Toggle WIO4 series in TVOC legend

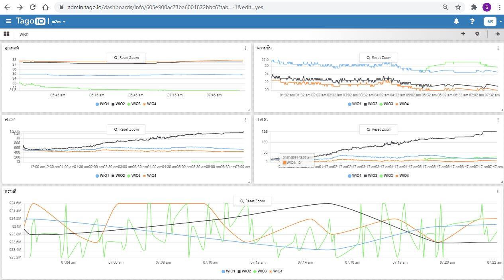[x=402, y=176]
